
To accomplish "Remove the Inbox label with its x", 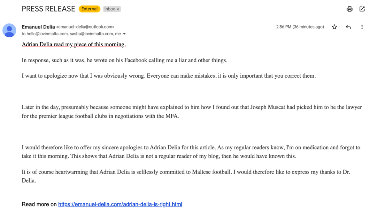I will pyautogui.click(x=118, y=9).
